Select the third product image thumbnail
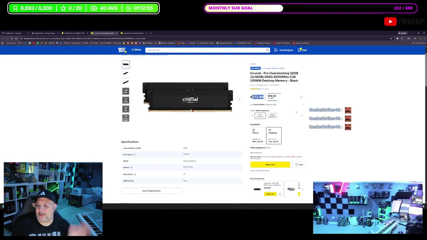The width and height of the screenshot is (427, 240). click(x=126, y=82)
